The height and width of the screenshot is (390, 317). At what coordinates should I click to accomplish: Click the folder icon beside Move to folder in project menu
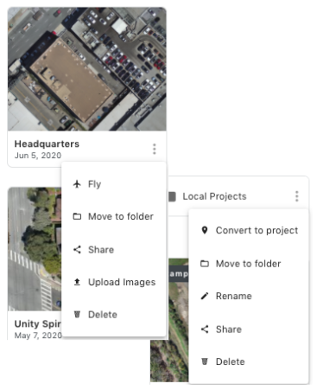(x=77, y=216)
